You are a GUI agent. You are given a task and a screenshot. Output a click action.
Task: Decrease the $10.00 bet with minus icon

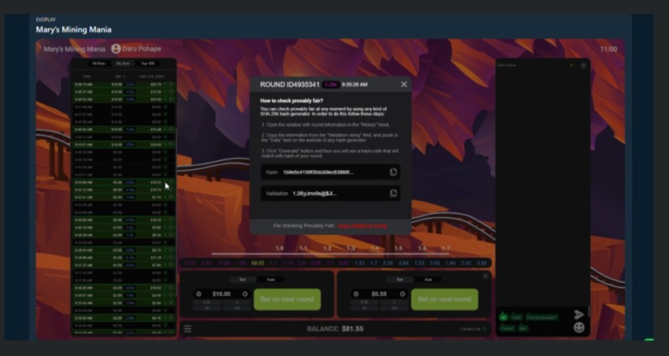coord(198,294)
